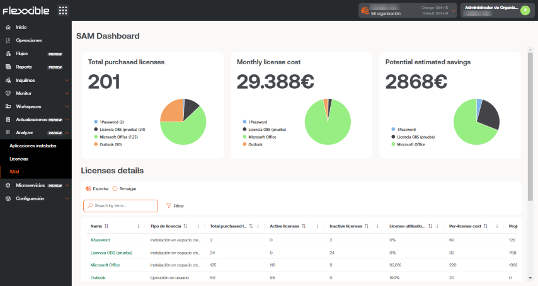Open Inactive licenses column options menu
The image size is (538, 286).
point(377,226)
